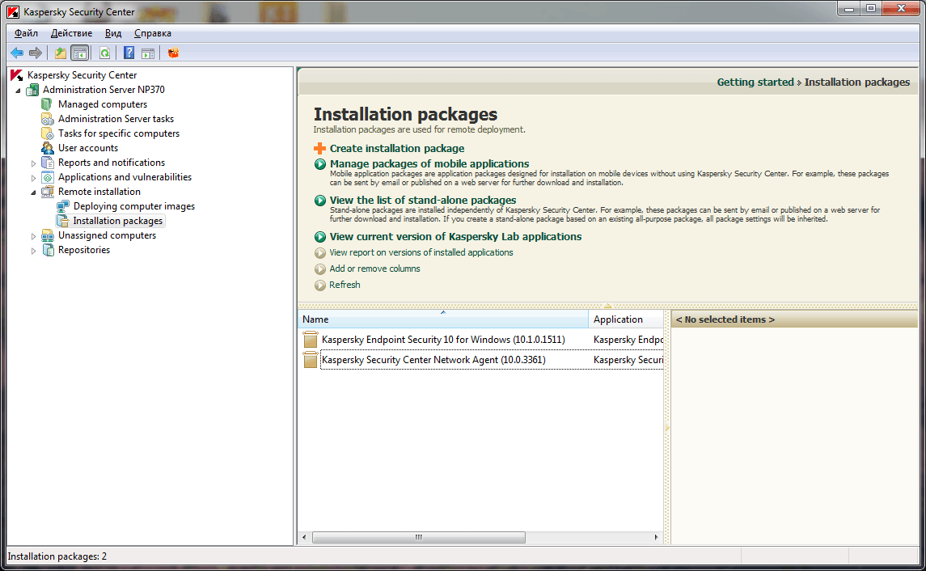Image resolution: width=926 pixels, height=571 pixels.
Task: Open Manage packages of mobile applications
Action: 429,163
